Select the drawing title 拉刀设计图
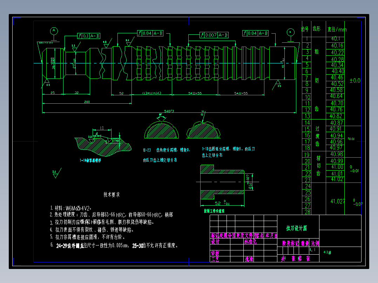Screen dimensions: 378x283 (x=297, y=228)
